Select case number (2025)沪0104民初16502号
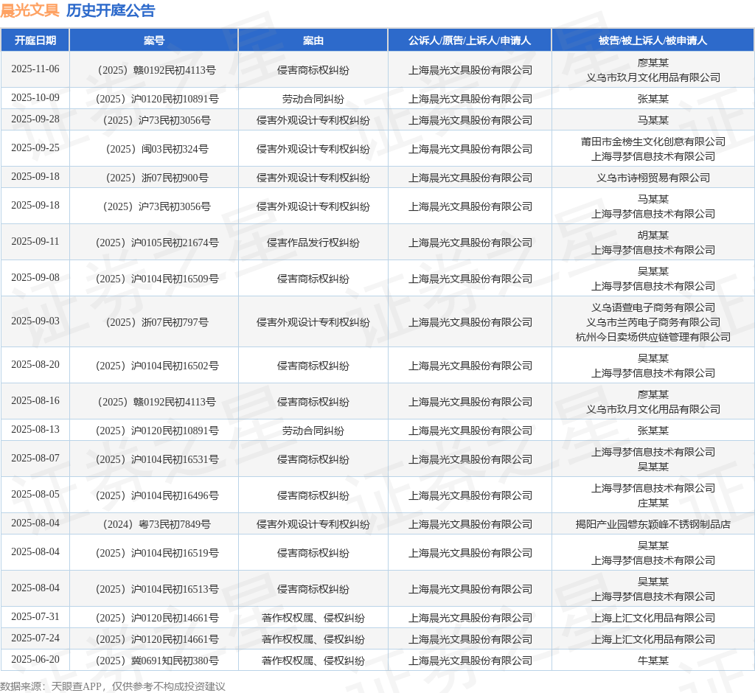755x693 pixels. tap(157, 366)
